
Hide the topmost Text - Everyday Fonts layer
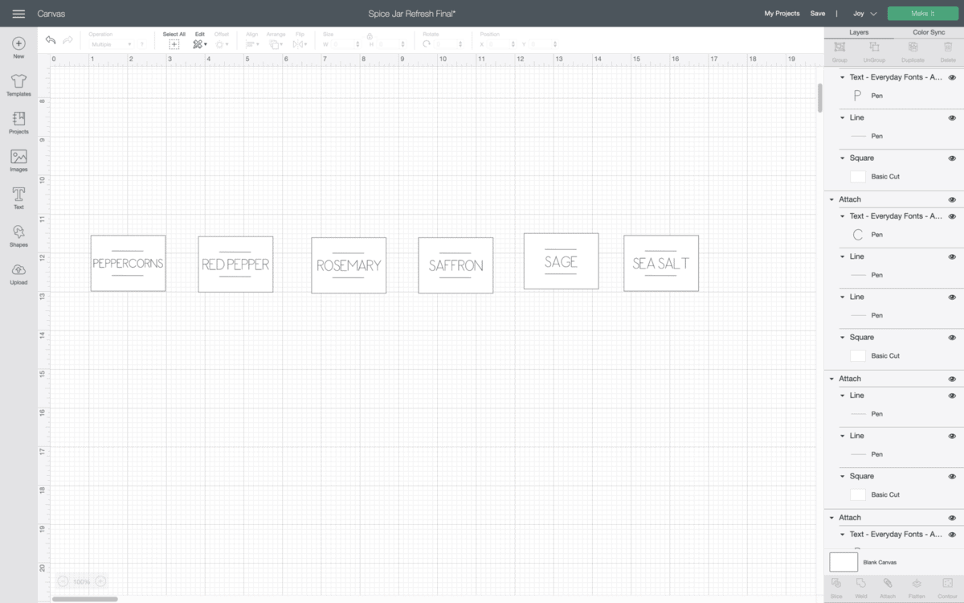pyautogui.click(x=952, y=77)
